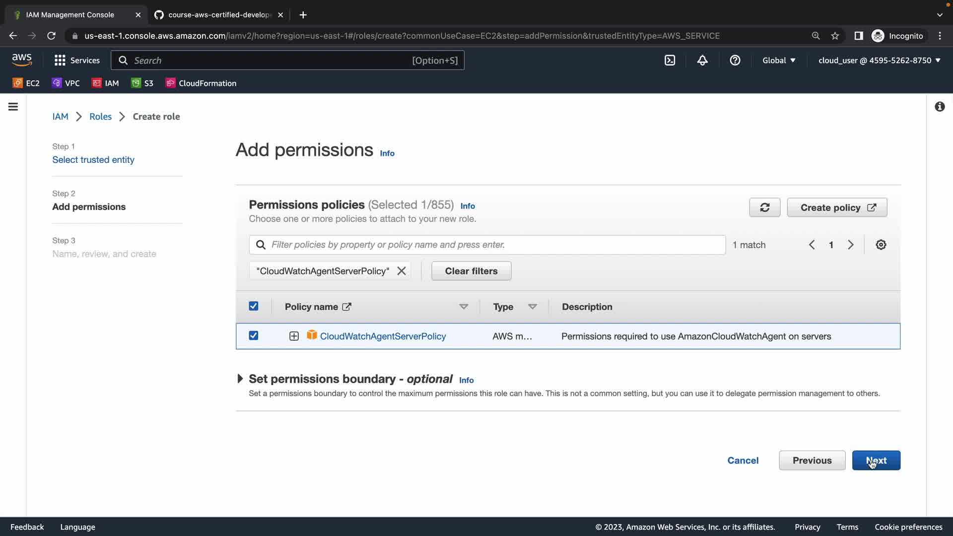953x536 pixels.
Task: Open policy table preferences gear icon
Action: coord(881,245)
